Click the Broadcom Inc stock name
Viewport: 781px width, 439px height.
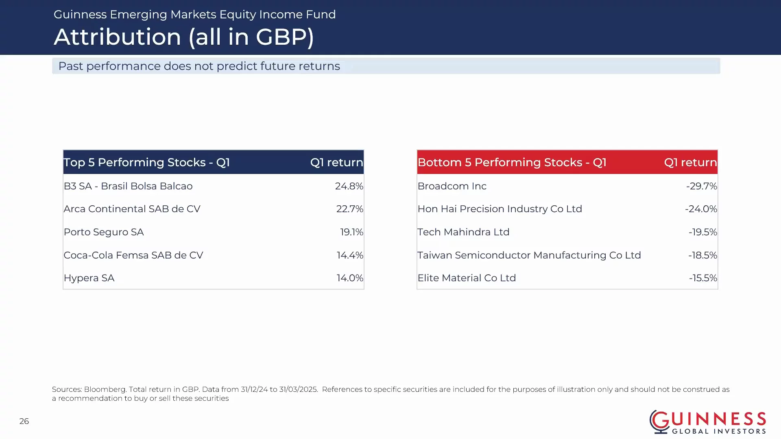(x=452, y=186)
